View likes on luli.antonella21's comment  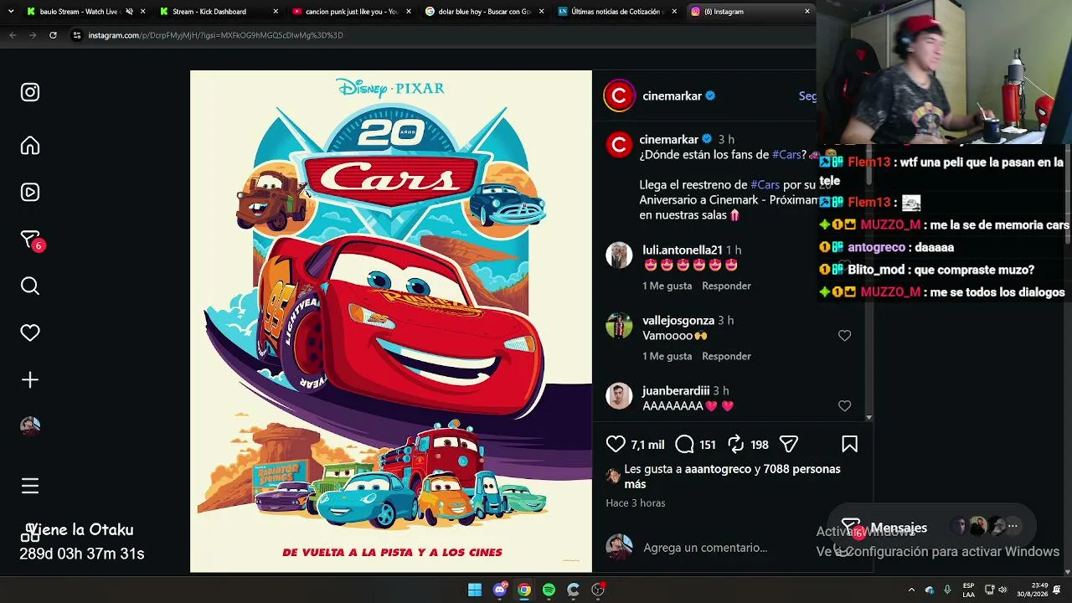667,286
